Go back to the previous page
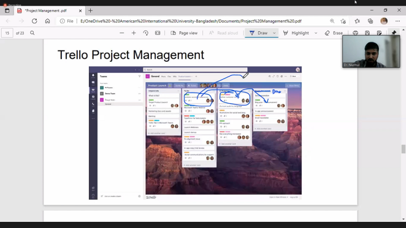This screenshot has width=406, height=228. [x=8, y=21]
